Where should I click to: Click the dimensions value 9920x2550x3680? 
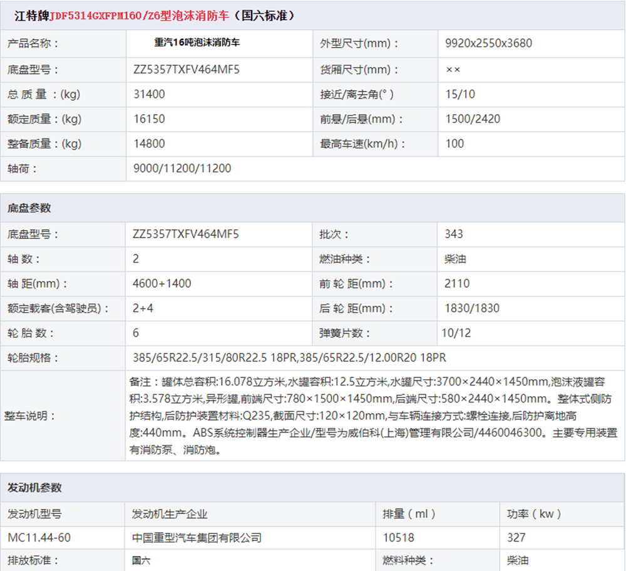488,43
